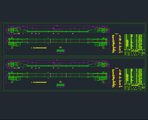Select the upper sheet's top overall dimension line

coord(58,26)
